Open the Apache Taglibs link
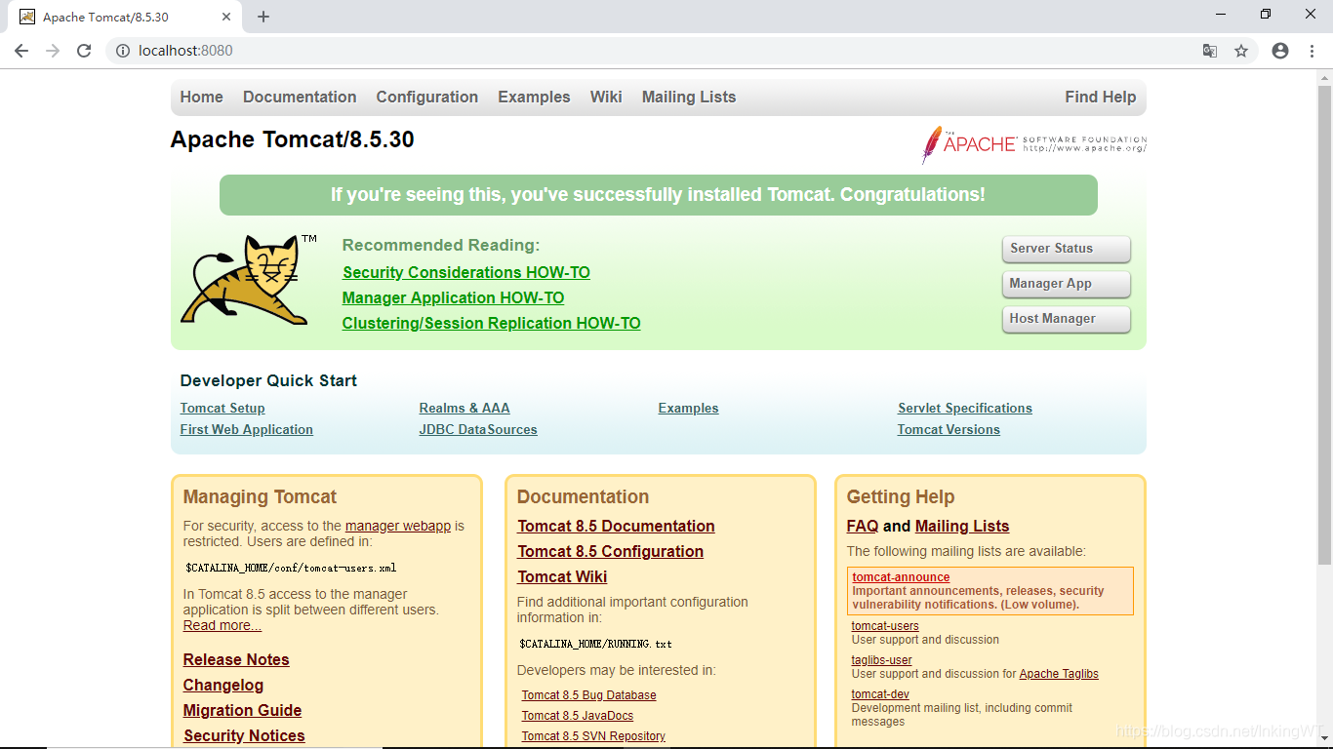 tap(1059, 674)
